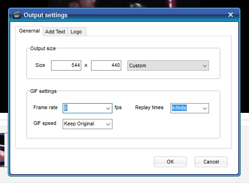Select the Keep Original GIF speed box
Viewport: 249px width, 183px height.
87,124
